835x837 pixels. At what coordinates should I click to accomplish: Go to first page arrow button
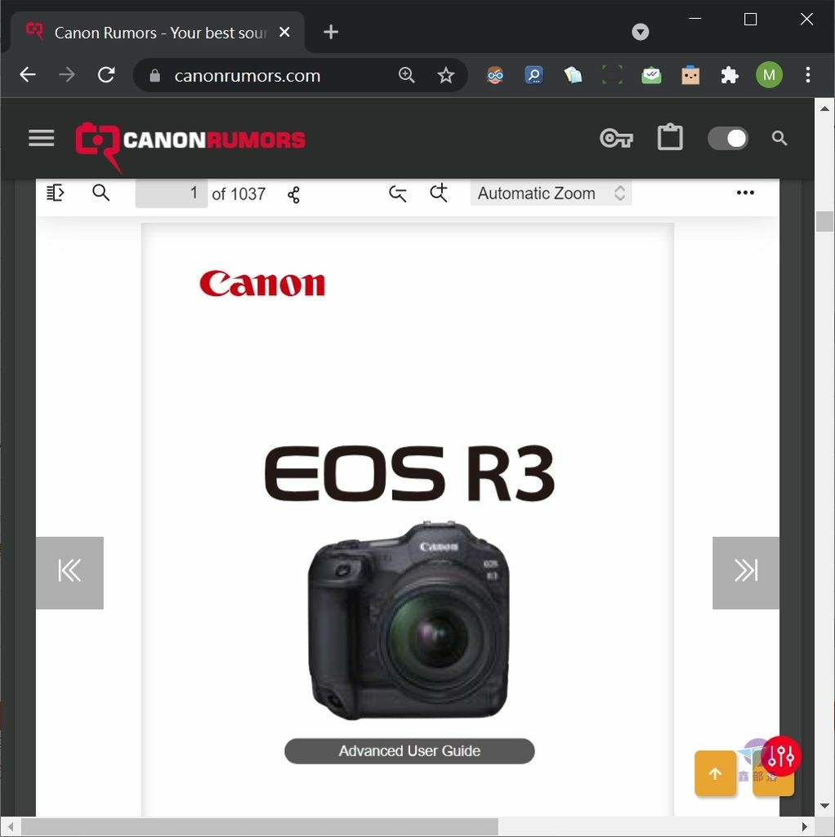(70, 573)
